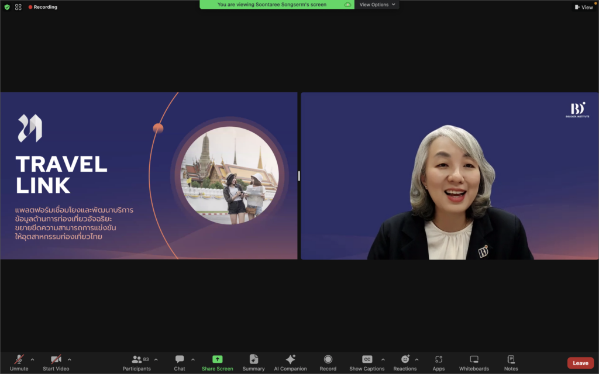
Task: Expand video options arrow beside Start Video
Action: [x=70, y=359]
